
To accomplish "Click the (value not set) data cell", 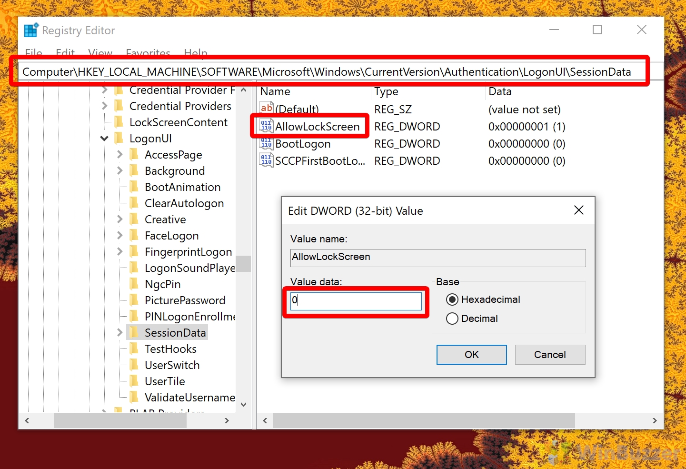I will [x=525, y=110].
